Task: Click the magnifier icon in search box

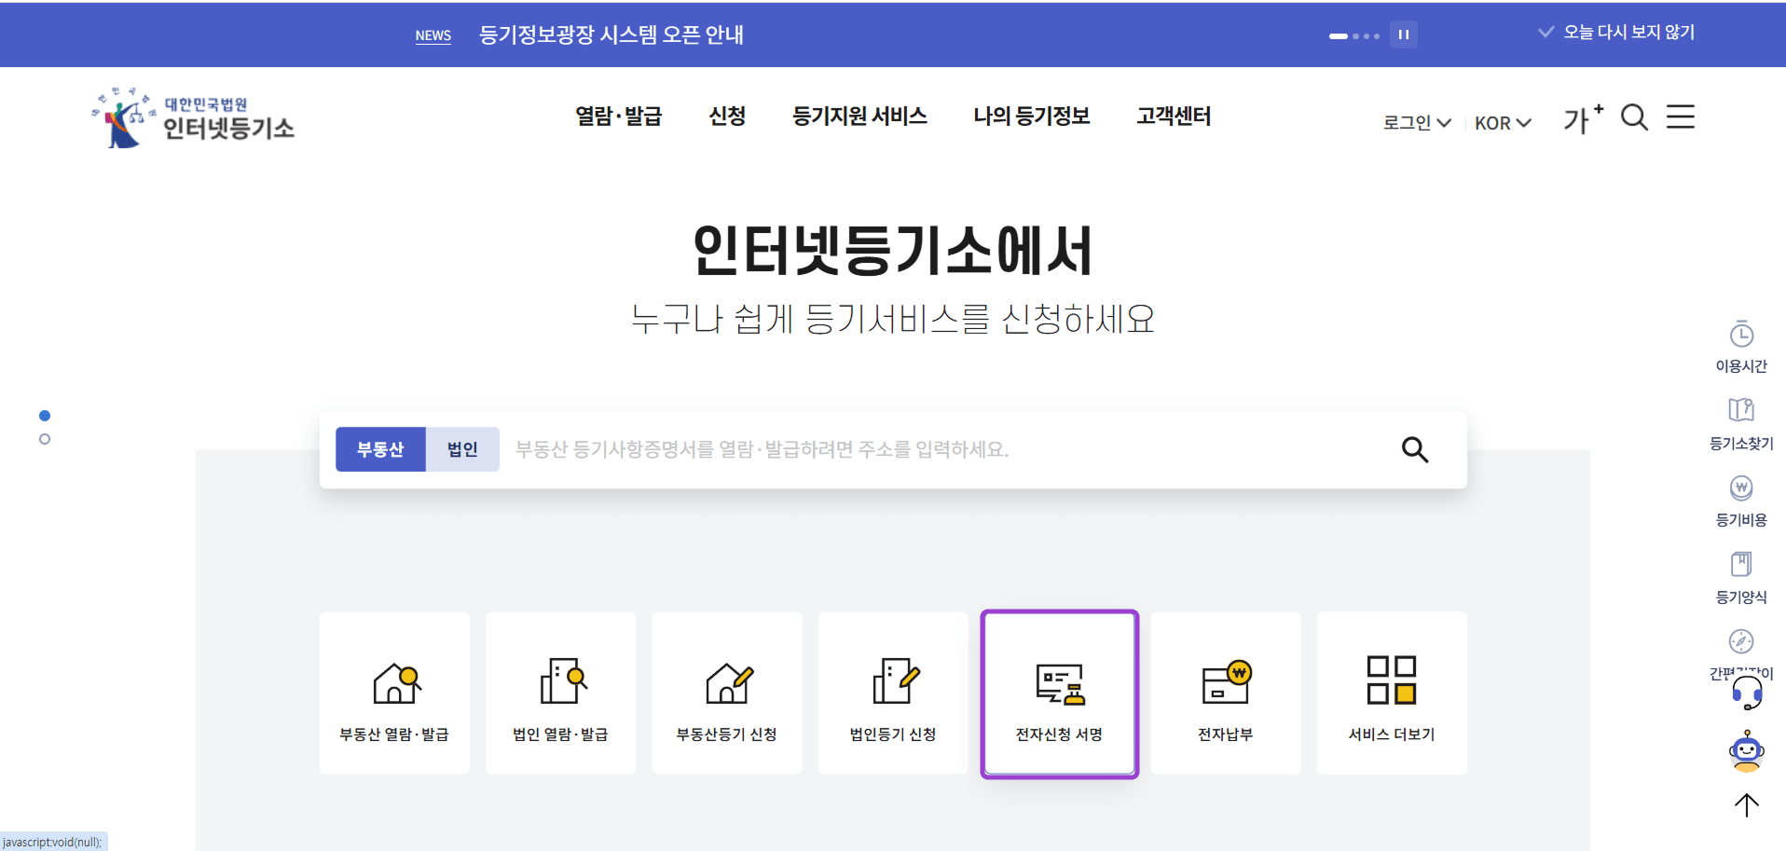Action: 1415,450
